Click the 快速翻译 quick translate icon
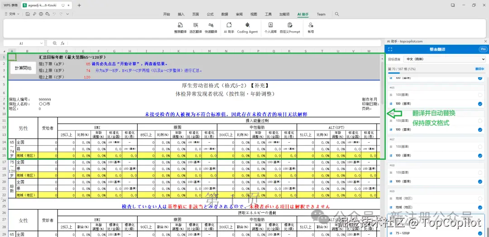Viewport: 489px width, 237px height. [211, 25]
